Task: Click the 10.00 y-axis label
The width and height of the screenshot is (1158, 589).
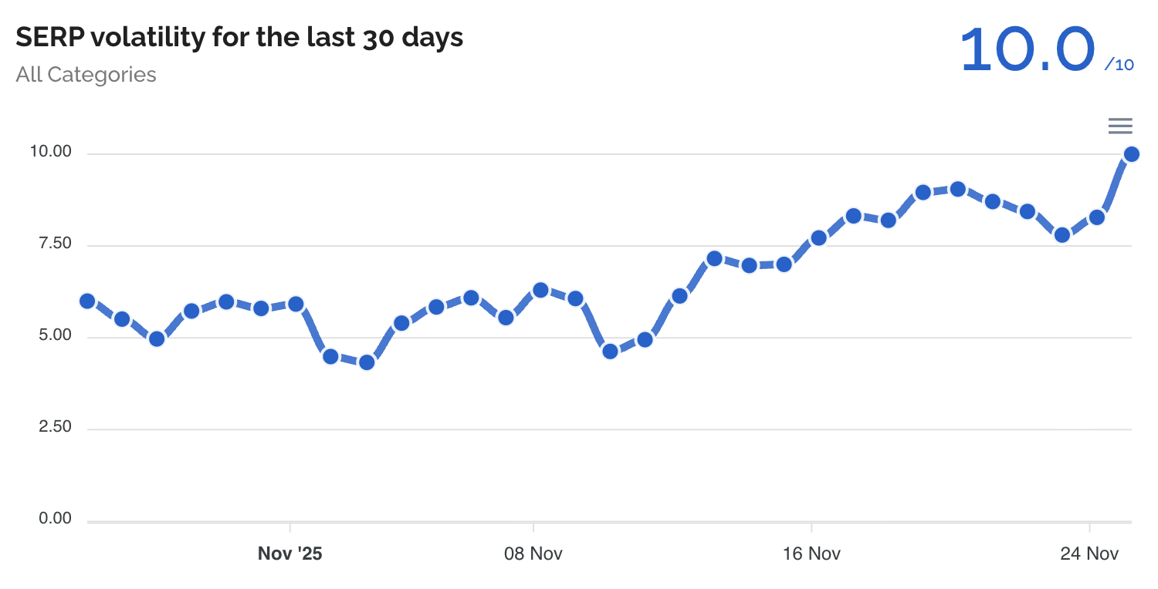Action: point(50,152)
